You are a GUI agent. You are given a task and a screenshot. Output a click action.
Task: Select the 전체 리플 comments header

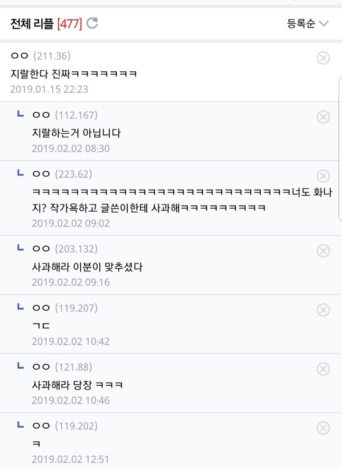click(32, 24)
